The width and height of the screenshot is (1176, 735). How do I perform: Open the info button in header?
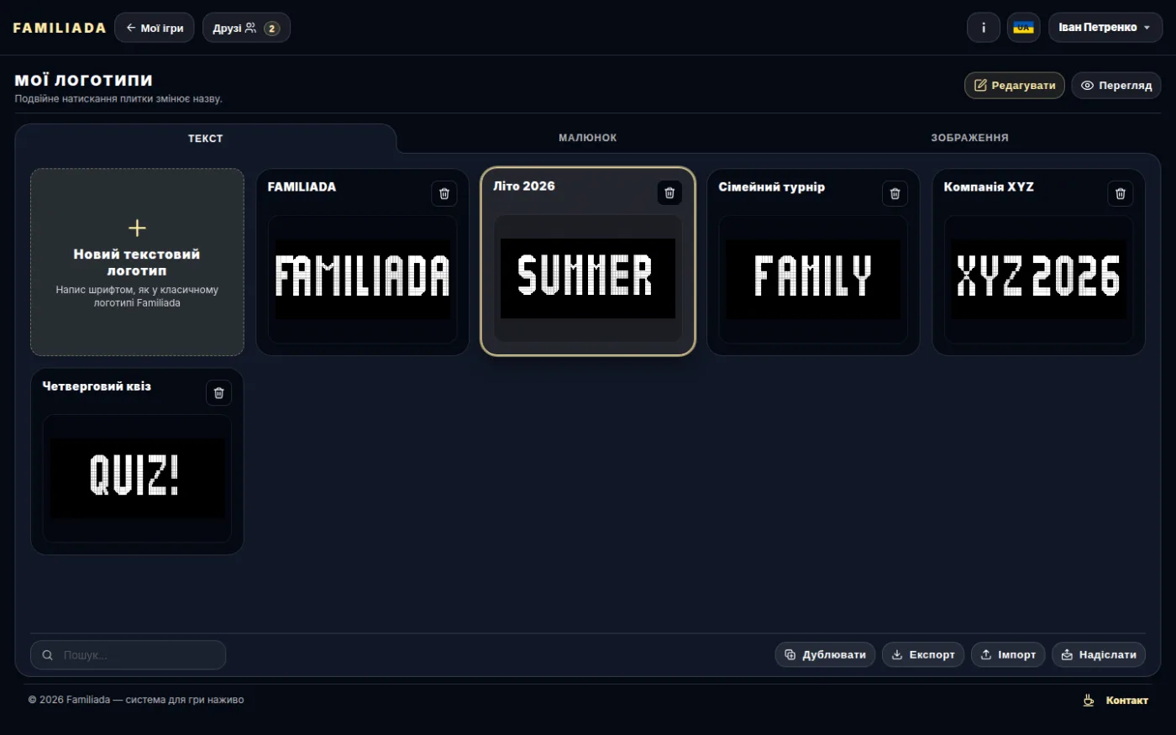(x=984, y=28)
